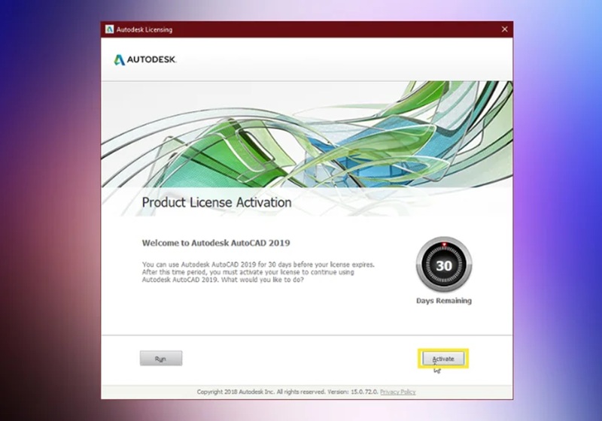Click the trial period description paragraph

point(258,272)
